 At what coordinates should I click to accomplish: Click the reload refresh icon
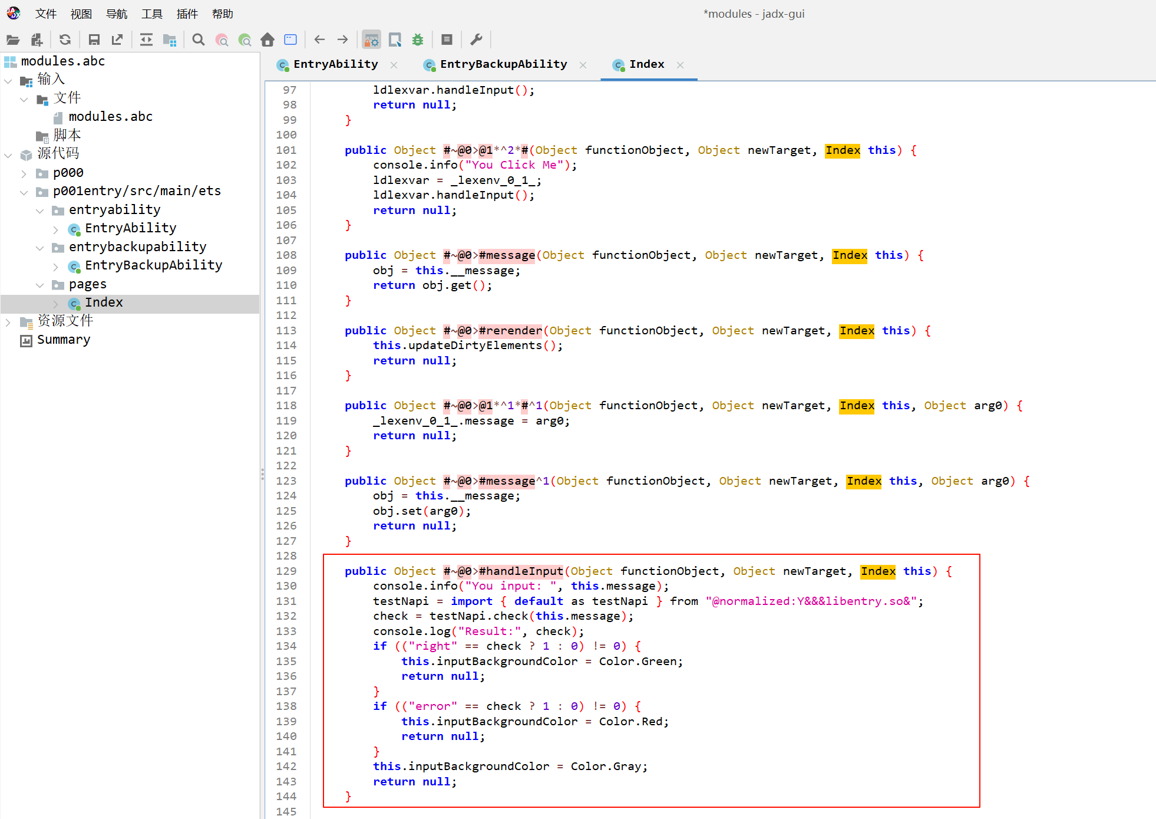(65, 40)
